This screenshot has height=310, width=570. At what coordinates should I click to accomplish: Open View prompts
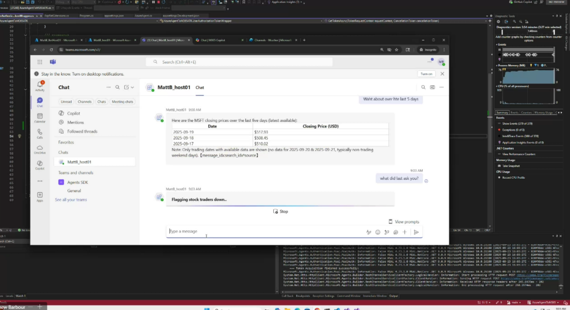pyautogui.click(x=404, y=222)
